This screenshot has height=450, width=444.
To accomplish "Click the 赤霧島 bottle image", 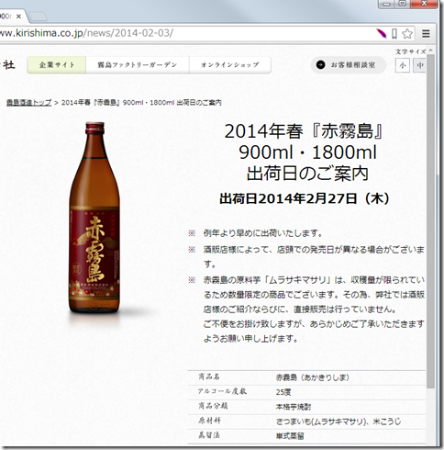I will pyautogui.click(x=94, y=218).
